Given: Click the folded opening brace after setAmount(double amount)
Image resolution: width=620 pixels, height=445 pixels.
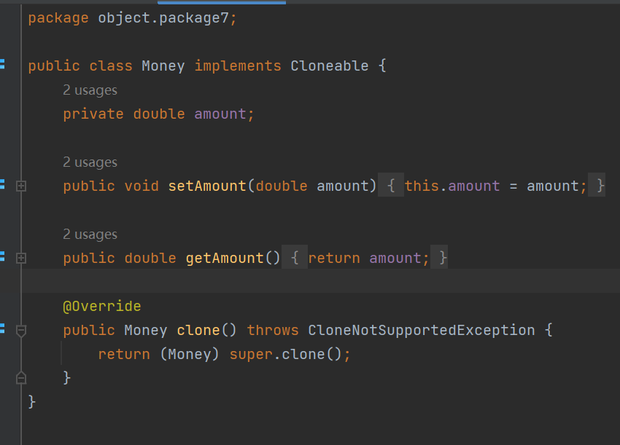Looking at the screenshot, I should click(391, 186).
